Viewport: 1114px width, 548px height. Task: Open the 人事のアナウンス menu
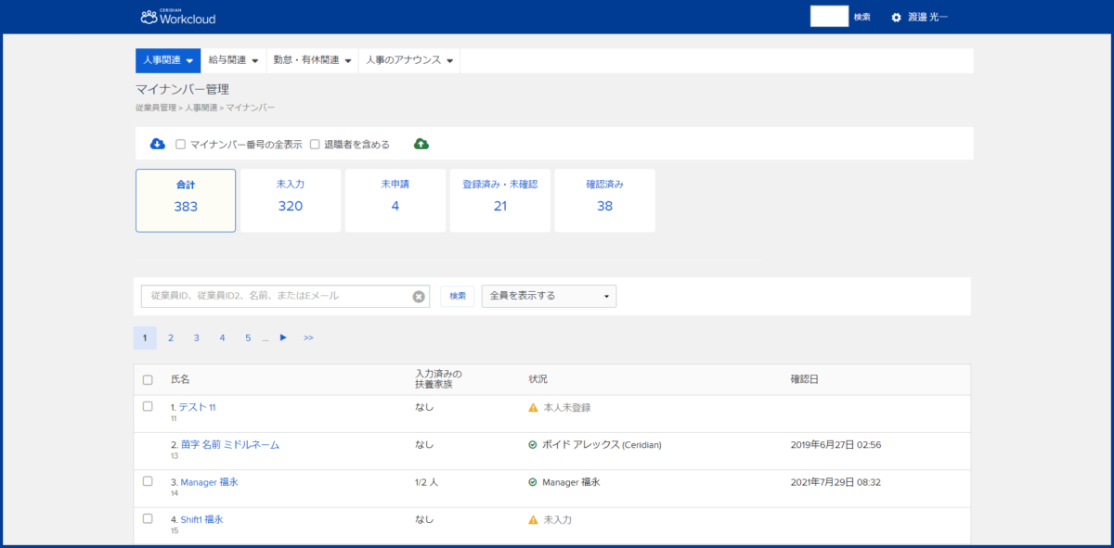click(408, 60)
